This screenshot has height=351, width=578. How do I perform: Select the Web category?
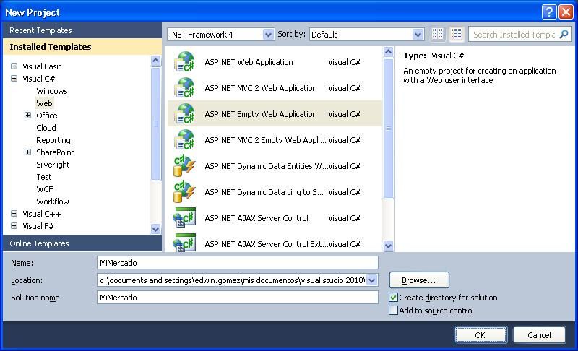[x=44, y=103]
